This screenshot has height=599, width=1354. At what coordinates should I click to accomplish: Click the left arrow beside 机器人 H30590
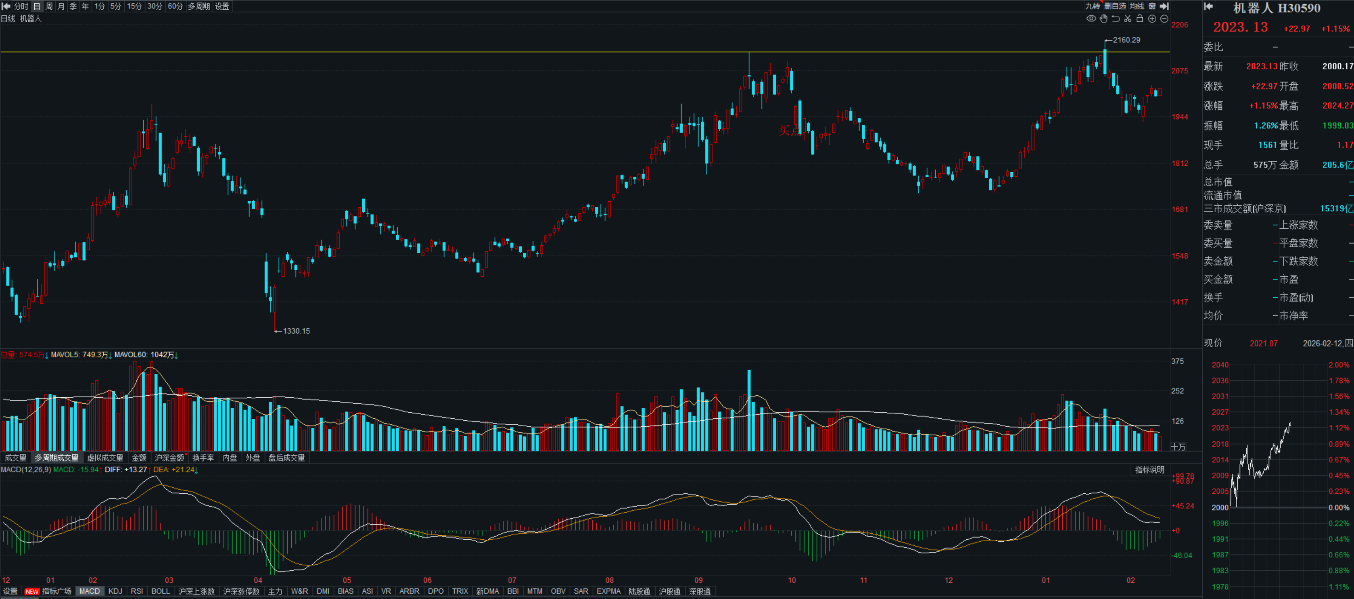coord(1208,6)
